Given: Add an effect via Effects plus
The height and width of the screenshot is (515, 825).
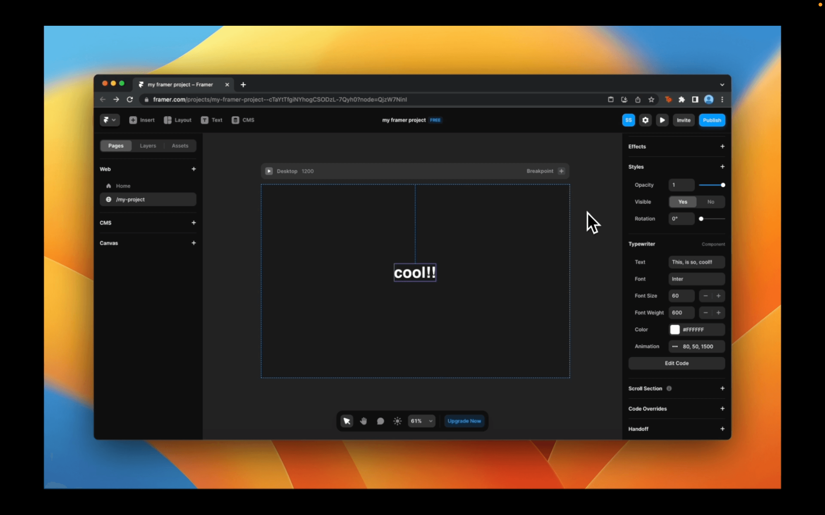Looking at the screenshot, I should (722, 146).
